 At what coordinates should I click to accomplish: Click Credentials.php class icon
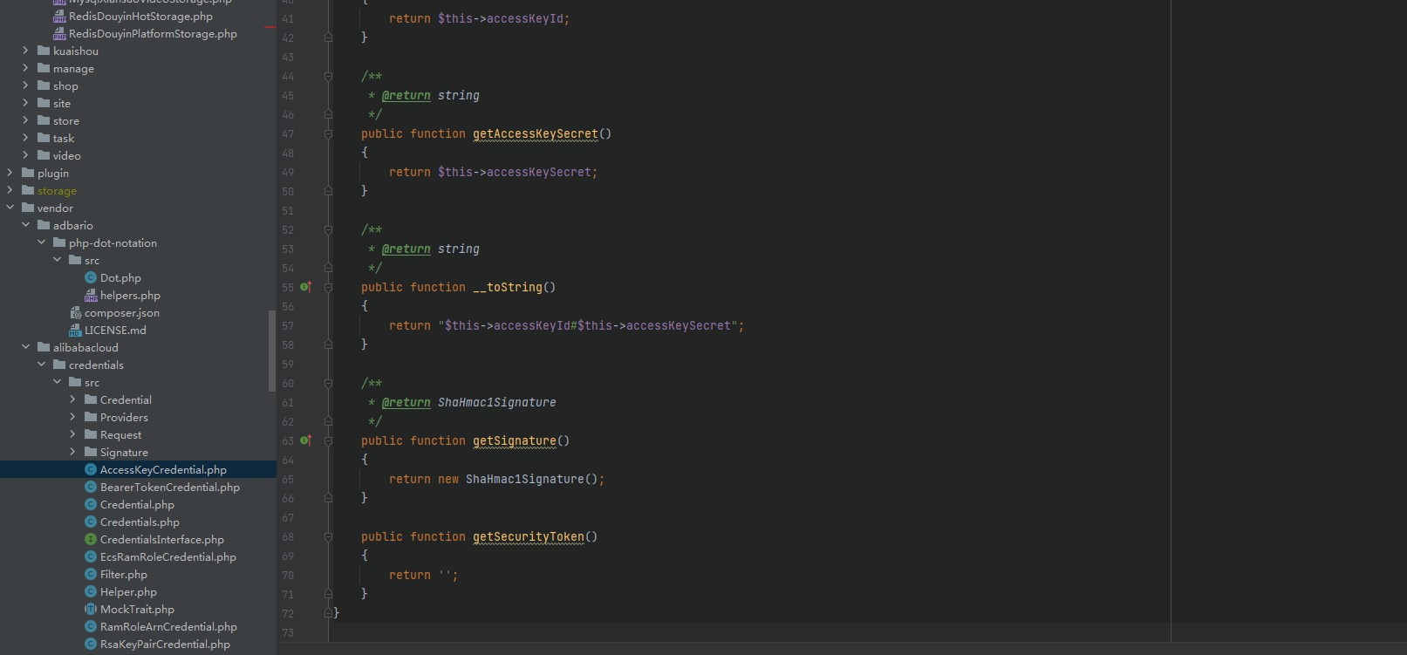91,522
